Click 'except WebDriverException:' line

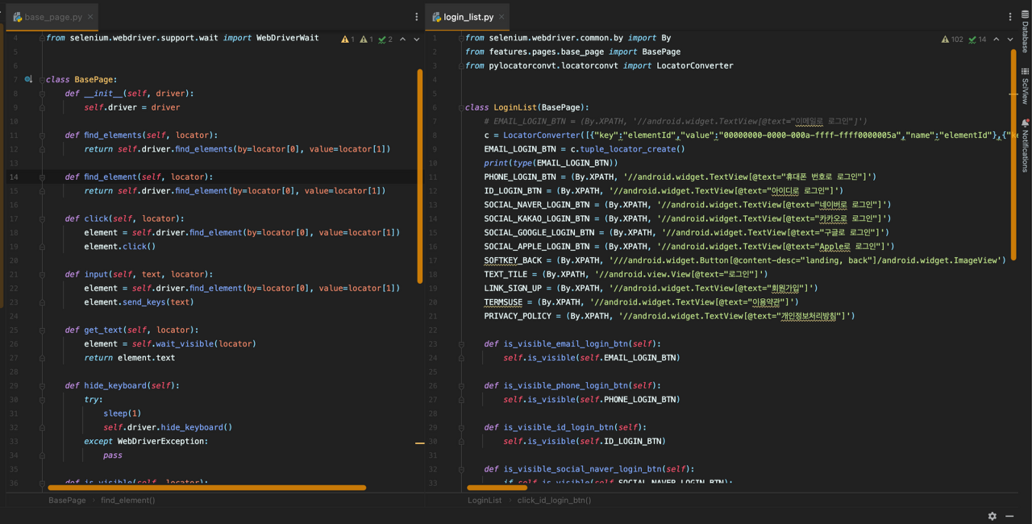[x=146, y=441]
